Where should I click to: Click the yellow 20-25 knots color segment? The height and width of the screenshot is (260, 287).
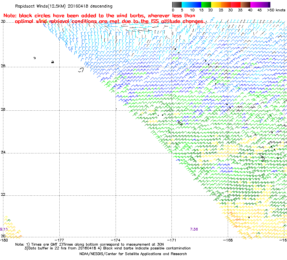(x=216, y=5)
